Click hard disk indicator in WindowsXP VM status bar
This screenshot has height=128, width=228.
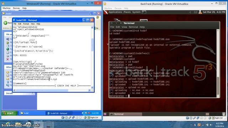pos(63,117)
